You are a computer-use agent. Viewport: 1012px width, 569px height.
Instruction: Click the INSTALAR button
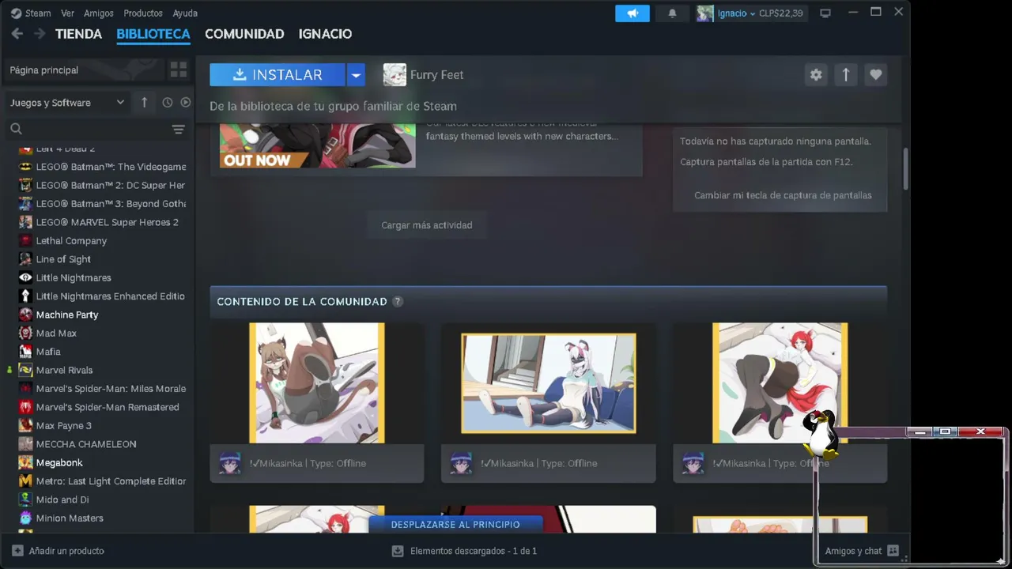click(278, 75)
